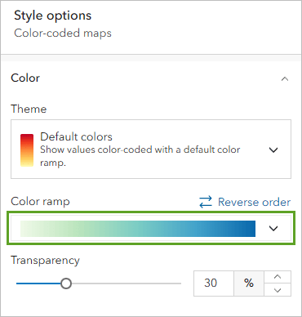The width and height of the screenshot is (302, 317).
Task: Increase transparency with the up arrow
Action: click(x=278, y=277)
